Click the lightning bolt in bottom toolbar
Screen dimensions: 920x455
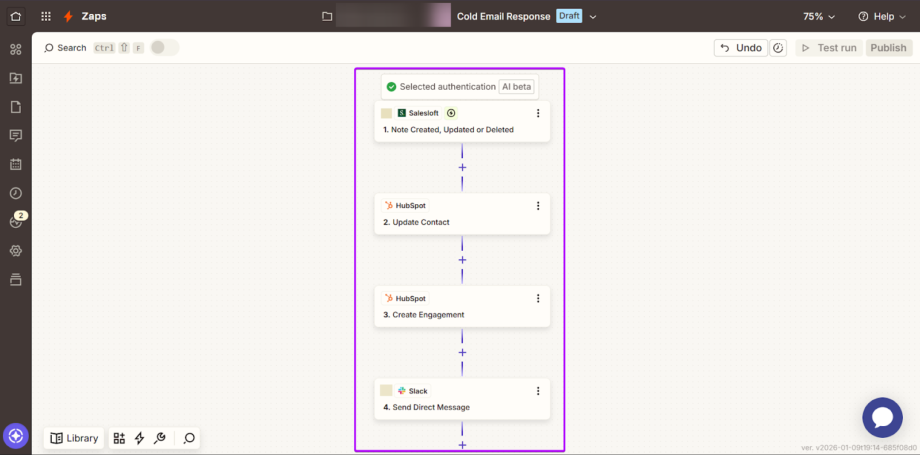coord(139,438)
